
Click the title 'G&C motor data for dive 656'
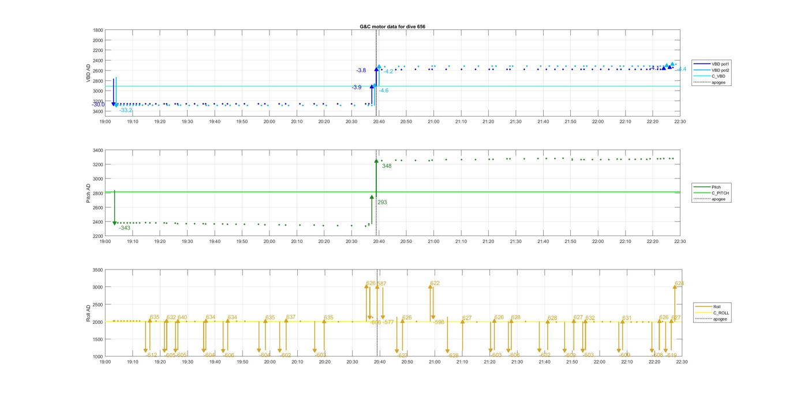point(392,27)
